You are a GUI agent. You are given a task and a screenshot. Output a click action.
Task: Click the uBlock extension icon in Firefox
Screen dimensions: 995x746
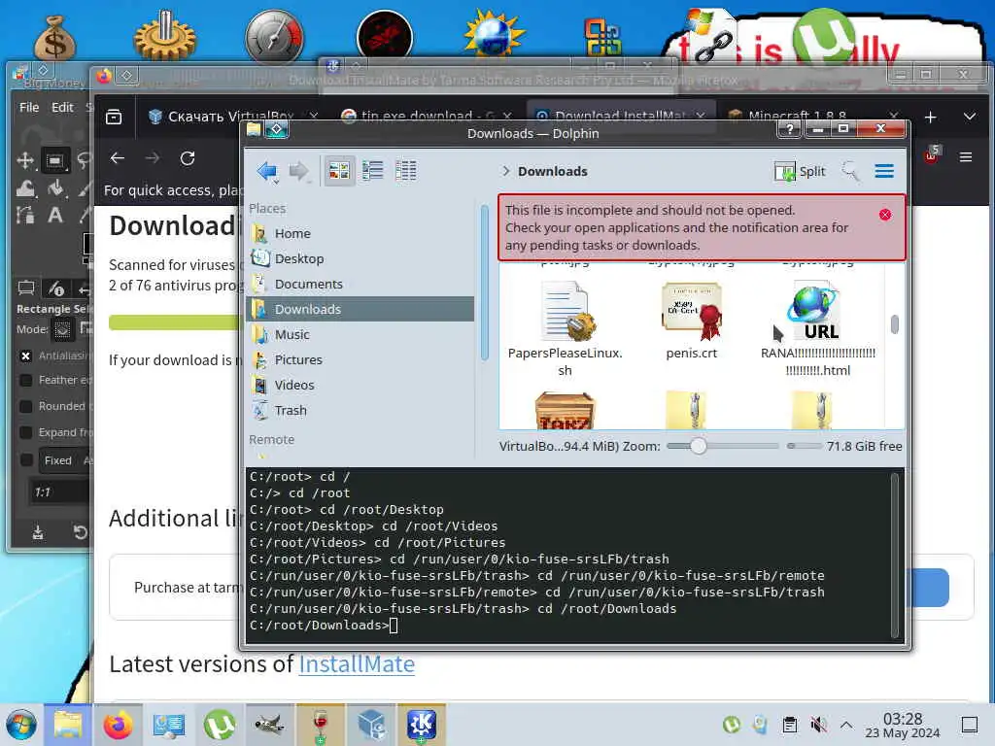pyautogui.click(x=931, y=156)
